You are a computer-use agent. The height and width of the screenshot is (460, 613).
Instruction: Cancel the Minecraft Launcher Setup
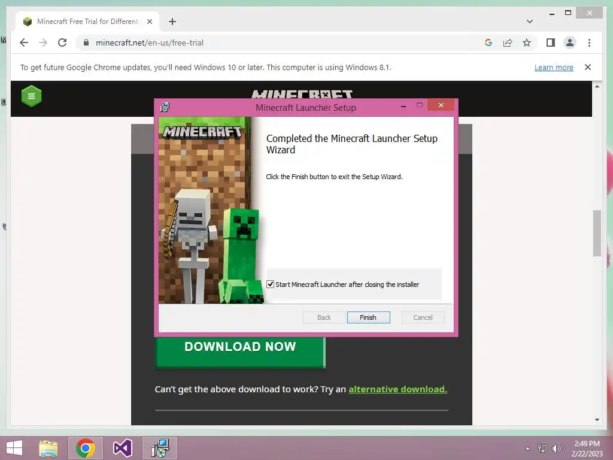click(423, 317)
